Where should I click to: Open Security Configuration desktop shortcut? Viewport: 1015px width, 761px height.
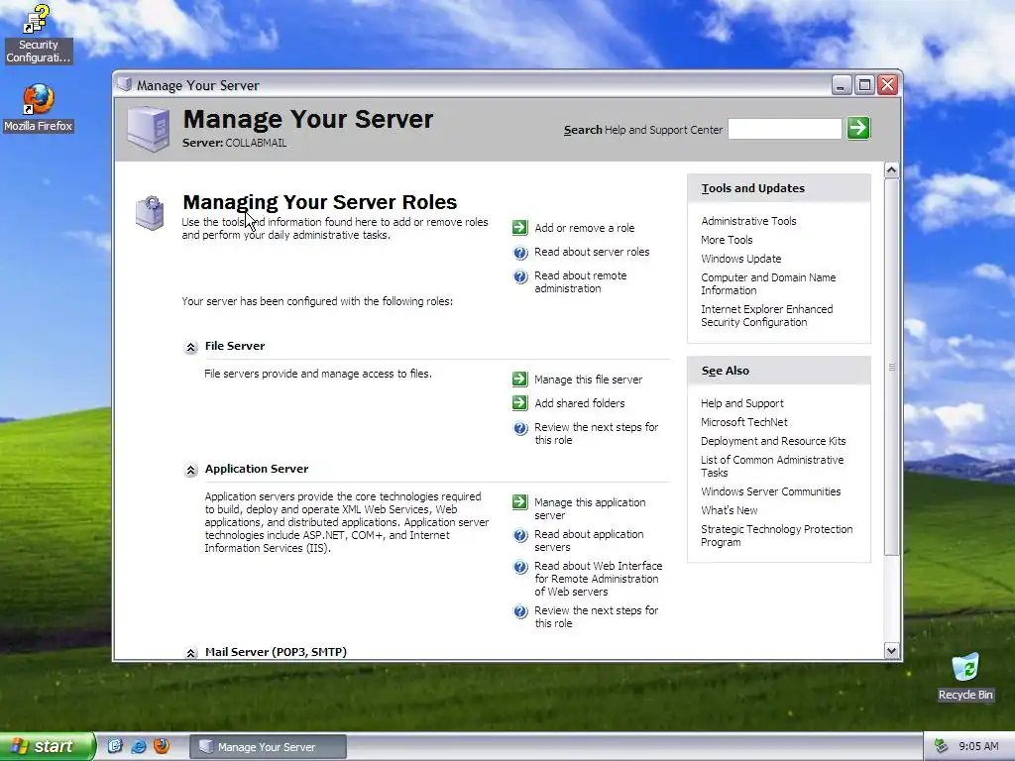pos(38,34)
